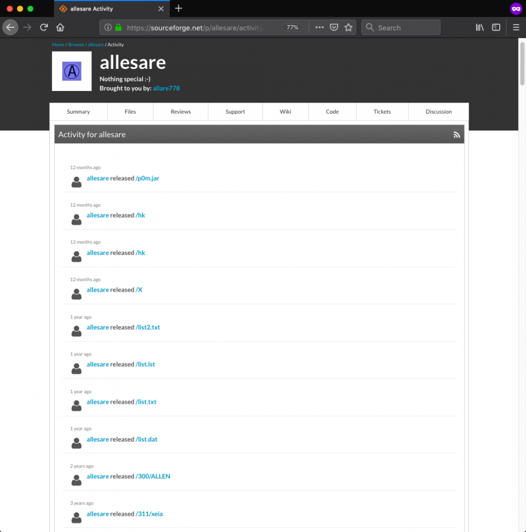This screenshot has width=526, height=532.
Task: Open the /X release link
Action: pos(139,290)
